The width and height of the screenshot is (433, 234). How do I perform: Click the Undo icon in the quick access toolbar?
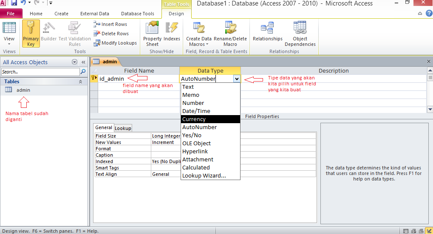pos(23,3)
